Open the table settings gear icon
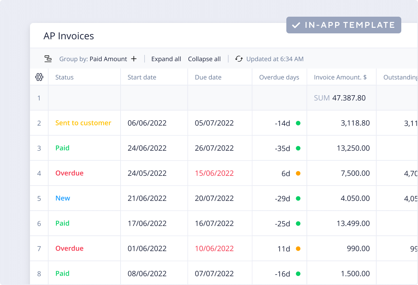 [x=39, y=77]
